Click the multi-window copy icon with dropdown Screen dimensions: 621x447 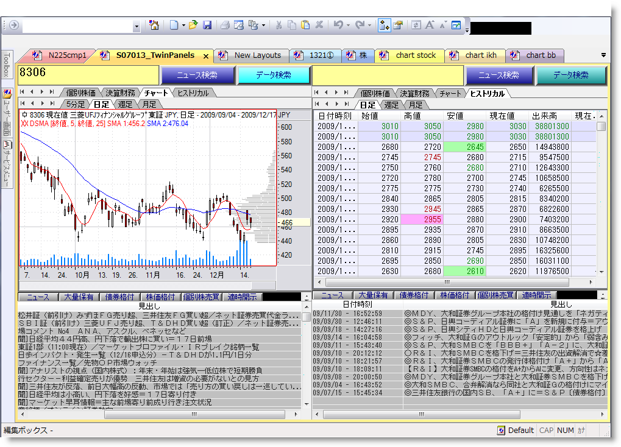(253, 25)
